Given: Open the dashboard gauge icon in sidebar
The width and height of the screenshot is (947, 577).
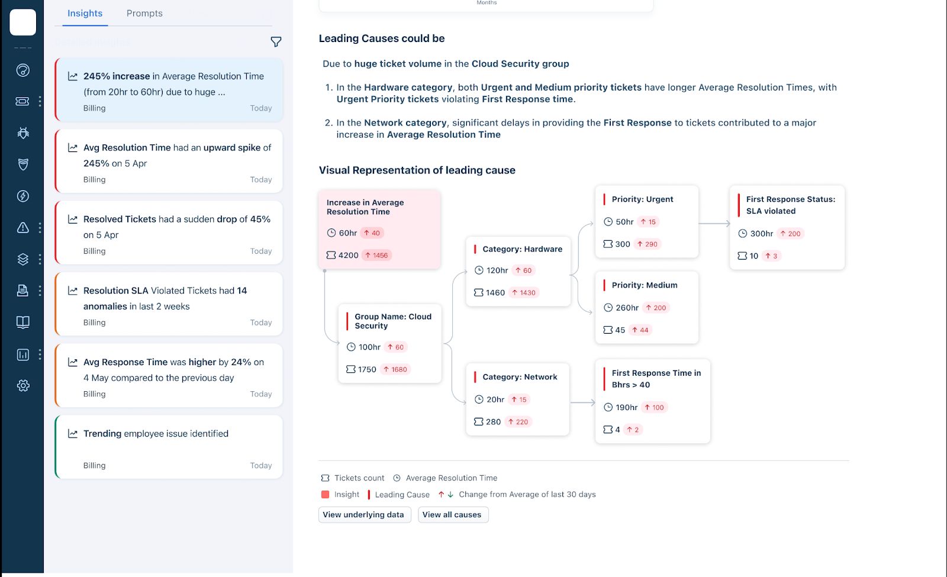Looking at the screenshot, I should [x=22, y=70].
